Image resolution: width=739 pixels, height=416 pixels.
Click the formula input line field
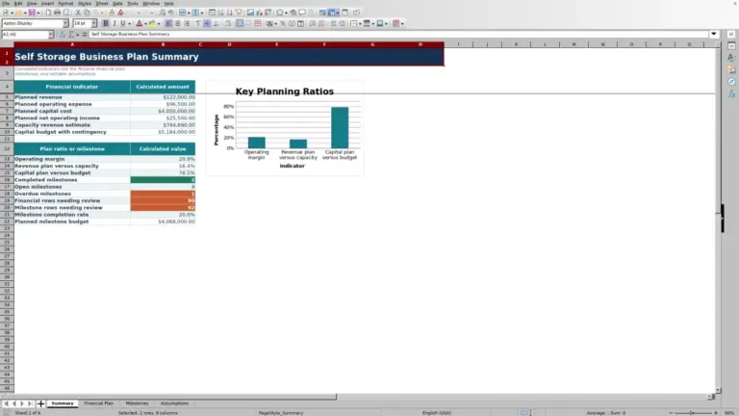[x=398, y=34]
